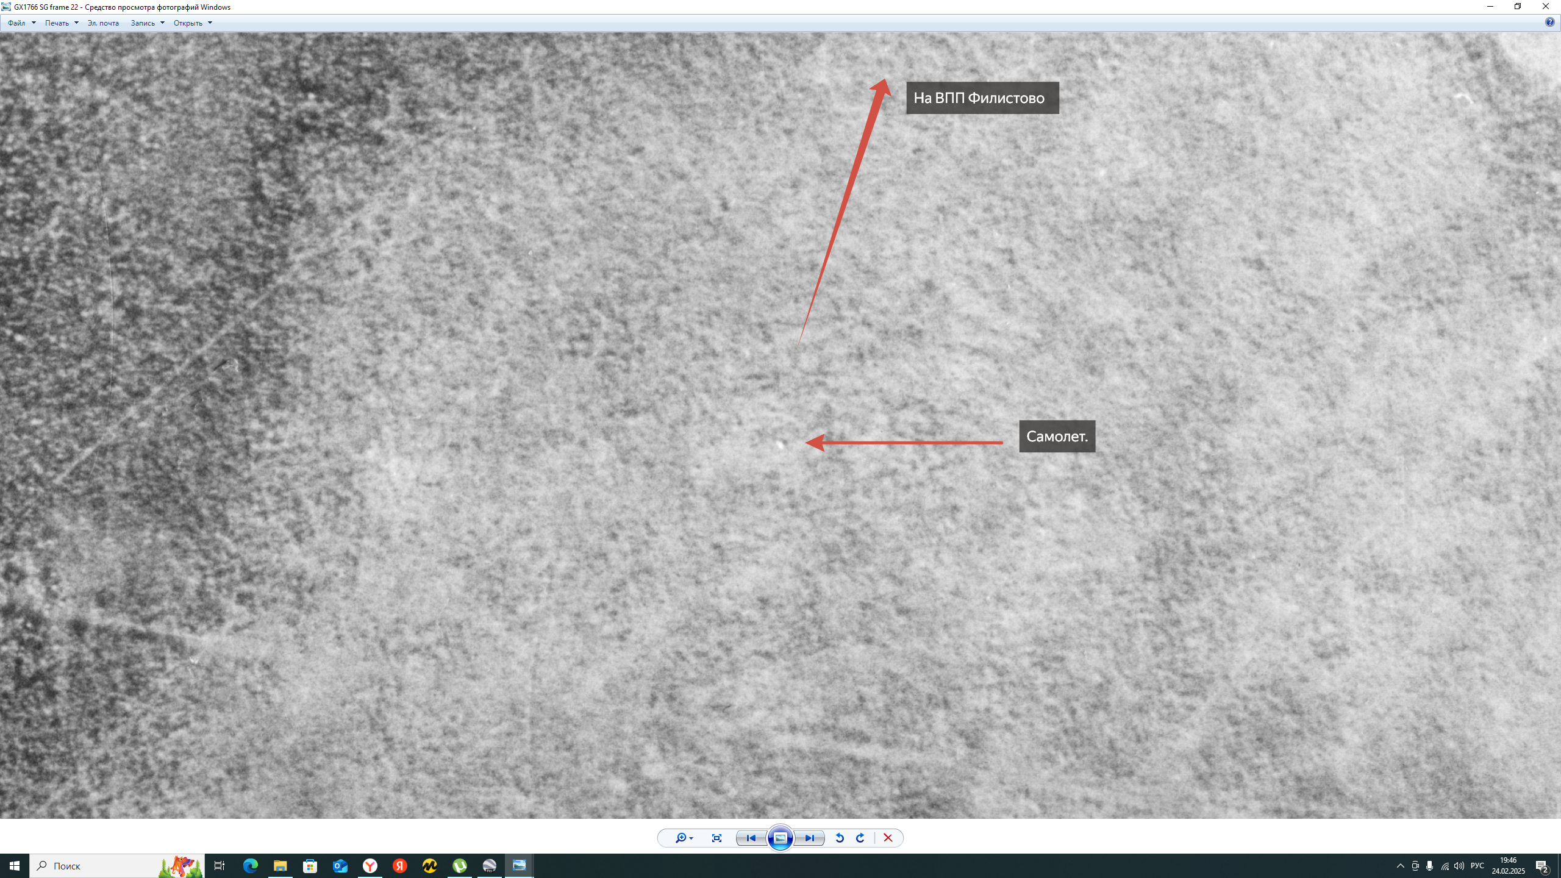Click Эл. почта in the toolbar
This screenshot has width=1561, height=878.
(103, 23)
